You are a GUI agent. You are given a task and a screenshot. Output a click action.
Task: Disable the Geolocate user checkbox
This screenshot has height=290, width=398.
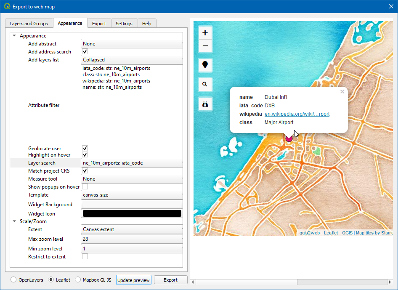(x=85, y=149)
